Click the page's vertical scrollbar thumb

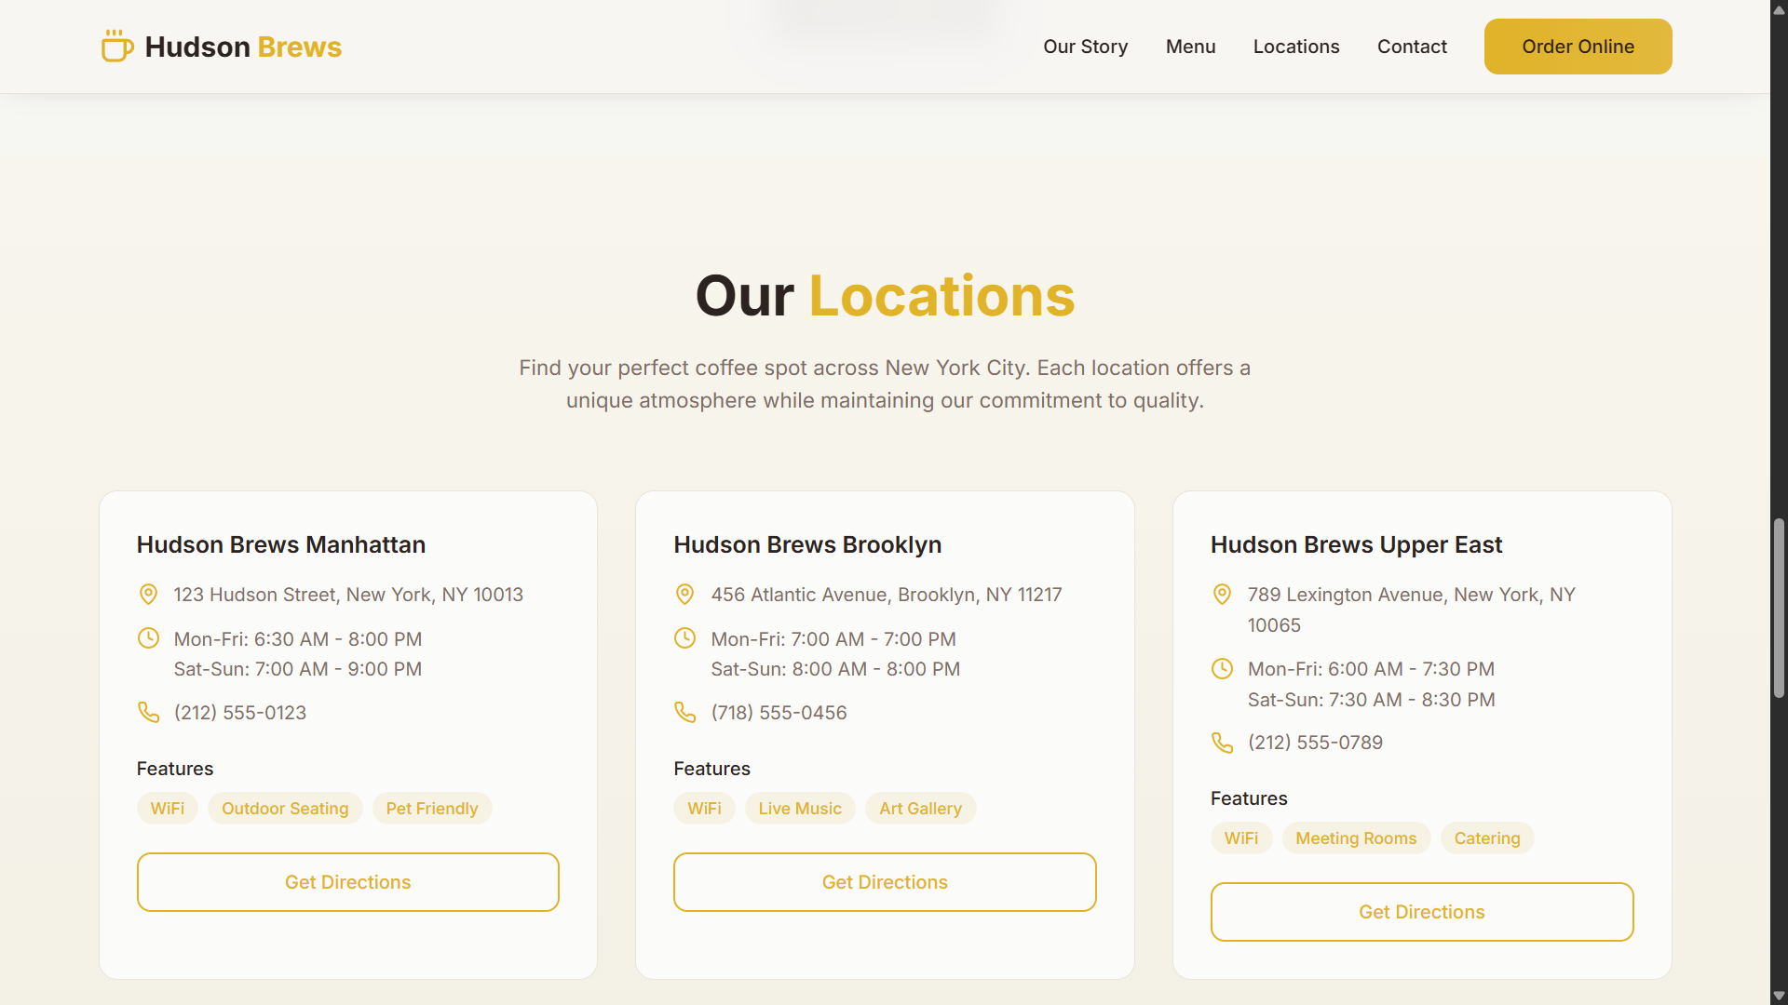pyautogui.click(x=1779, y=608)
